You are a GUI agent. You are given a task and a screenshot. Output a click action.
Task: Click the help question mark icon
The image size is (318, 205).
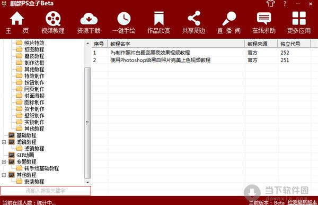(285, 4)
